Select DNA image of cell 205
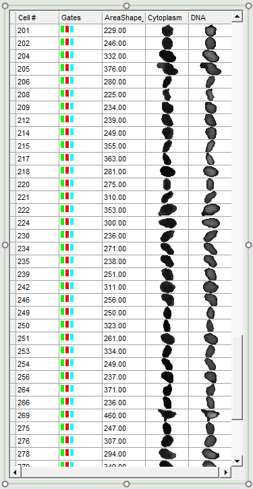 (x=210, y=69)
